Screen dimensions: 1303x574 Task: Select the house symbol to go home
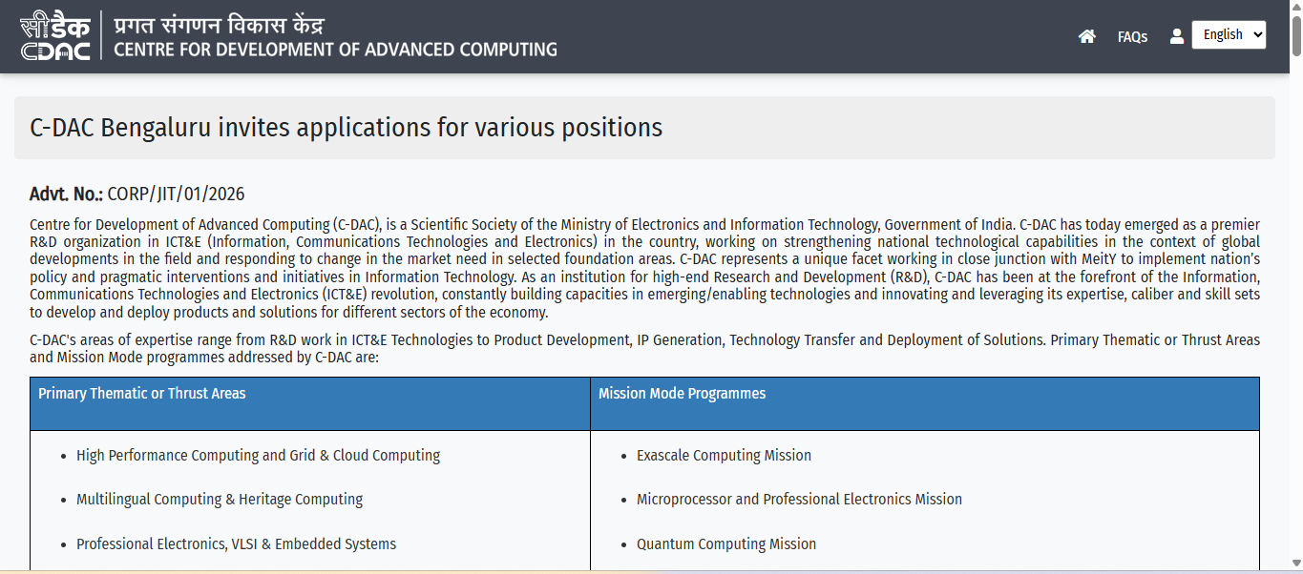click(1087, 35)
